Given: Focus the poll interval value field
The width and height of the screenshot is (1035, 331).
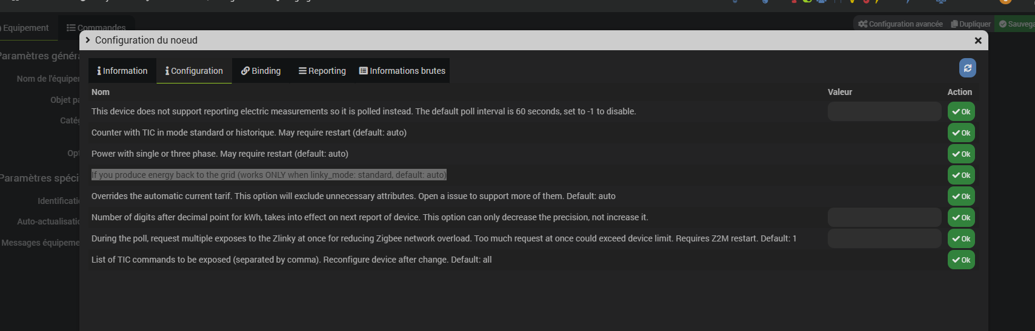Looking at the screenshot, I should click(884, 111).
